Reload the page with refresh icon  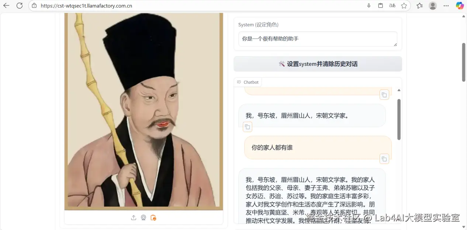click(x=20, y=6)
